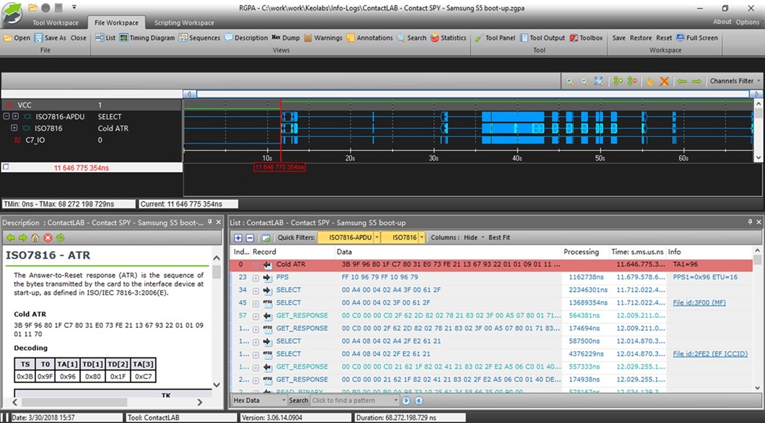Screen dimensions: 765x423
Task: Click the refresh icon in Description panel
Action: point(60,238)
